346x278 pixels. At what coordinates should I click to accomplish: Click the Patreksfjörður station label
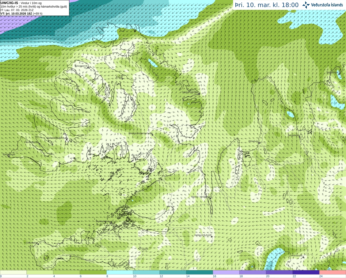32,142
